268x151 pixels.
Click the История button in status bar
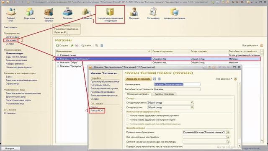pos(10,148)
